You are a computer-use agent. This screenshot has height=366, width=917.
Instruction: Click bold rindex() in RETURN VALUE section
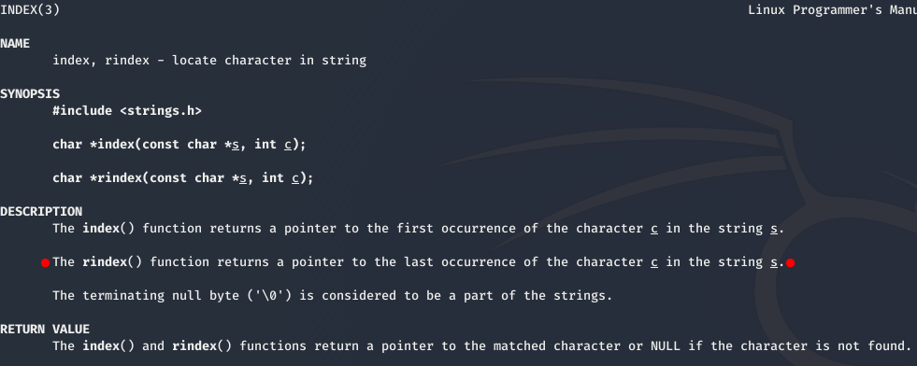coord(202,346)
